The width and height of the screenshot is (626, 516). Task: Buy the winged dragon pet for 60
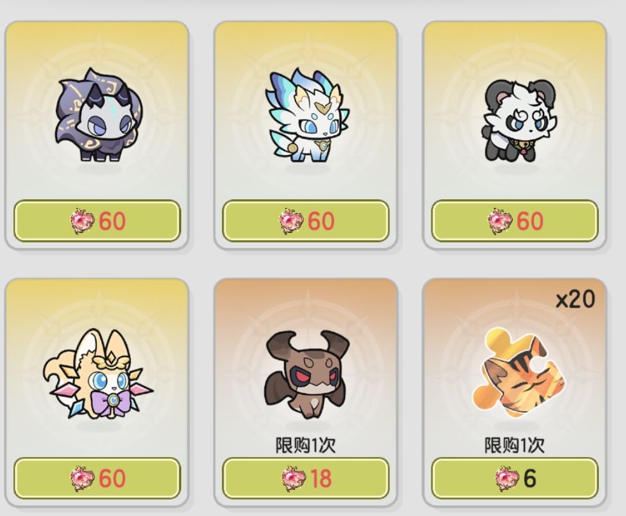pyautogui.click(x=306, y=220)
